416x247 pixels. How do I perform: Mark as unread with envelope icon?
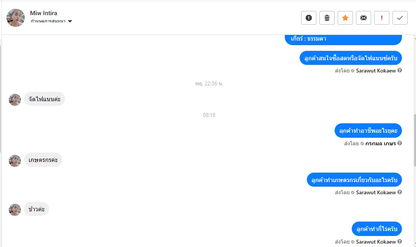(364, 18)
